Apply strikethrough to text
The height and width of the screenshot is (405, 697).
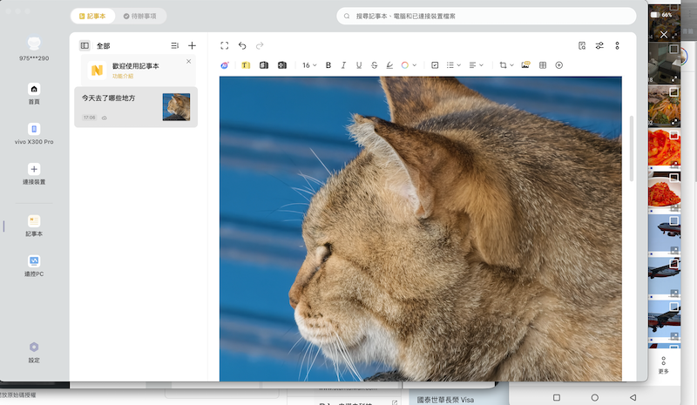374,65
